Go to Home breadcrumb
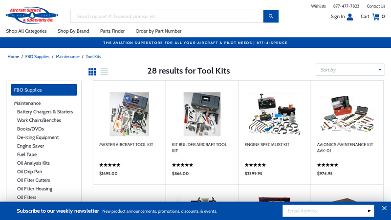Viewport: 391px width, 220px height. (x=13, y=57)
